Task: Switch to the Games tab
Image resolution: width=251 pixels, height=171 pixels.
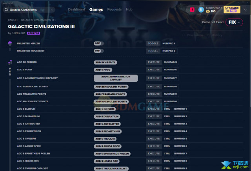Action: (96, 9)
